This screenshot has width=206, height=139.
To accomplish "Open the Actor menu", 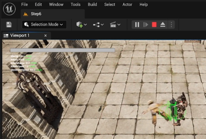I will click(127, 5).
